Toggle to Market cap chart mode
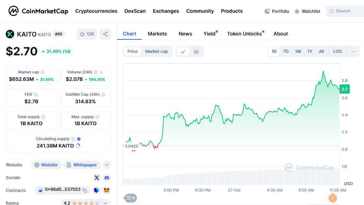 [x=156, y=51]
